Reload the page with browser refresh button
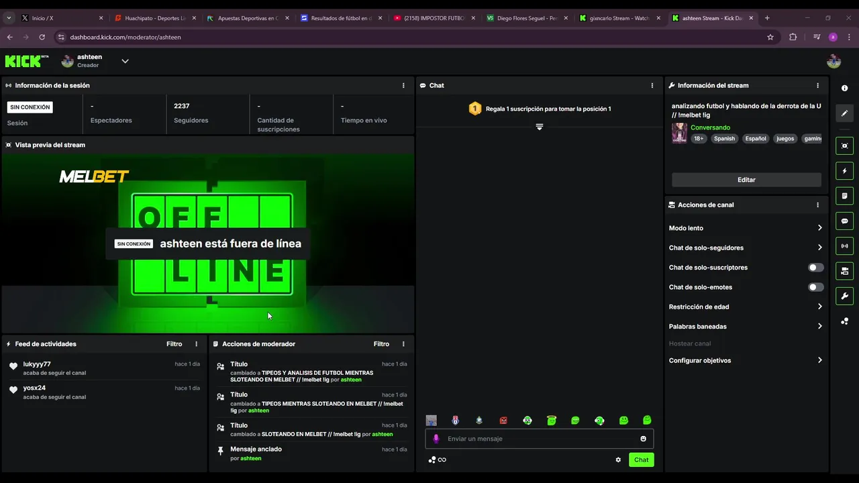Viewport: 859px width, 483px height. click(42, 37)
